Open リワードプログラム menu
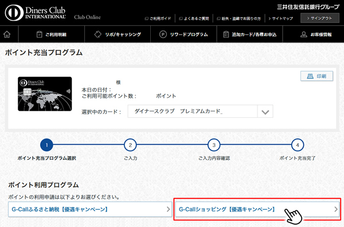This screenshot has width=344, height=227. point(183,34)
